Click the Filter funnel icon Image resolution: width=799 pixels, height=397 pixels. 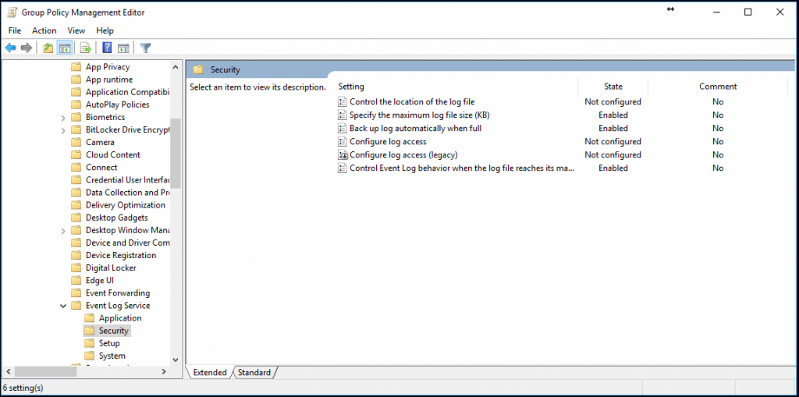click(146, 48)
